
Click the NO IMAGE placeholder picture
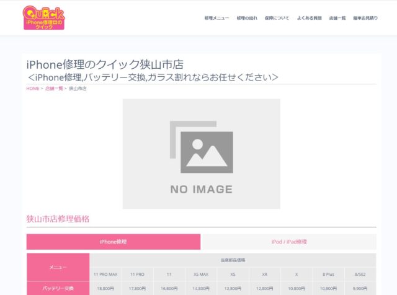[202, 154]
